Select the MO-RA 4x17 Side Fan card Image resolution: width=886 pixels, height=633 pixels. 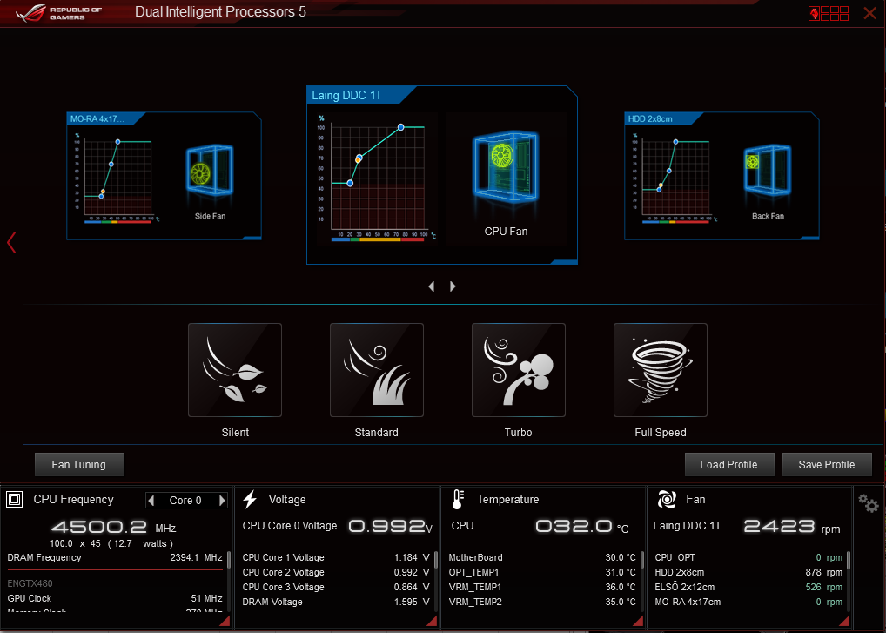click(x=164, y=176)
